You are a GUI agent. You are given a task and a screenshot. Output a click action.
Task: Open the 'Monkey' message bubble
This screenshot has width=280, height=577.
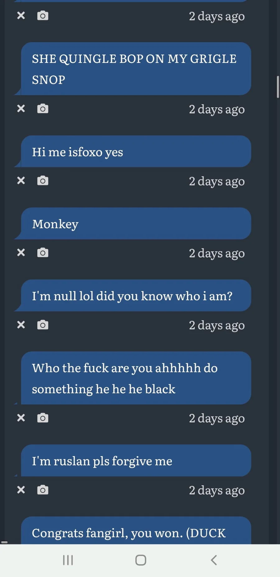click(x=136, y=224)
